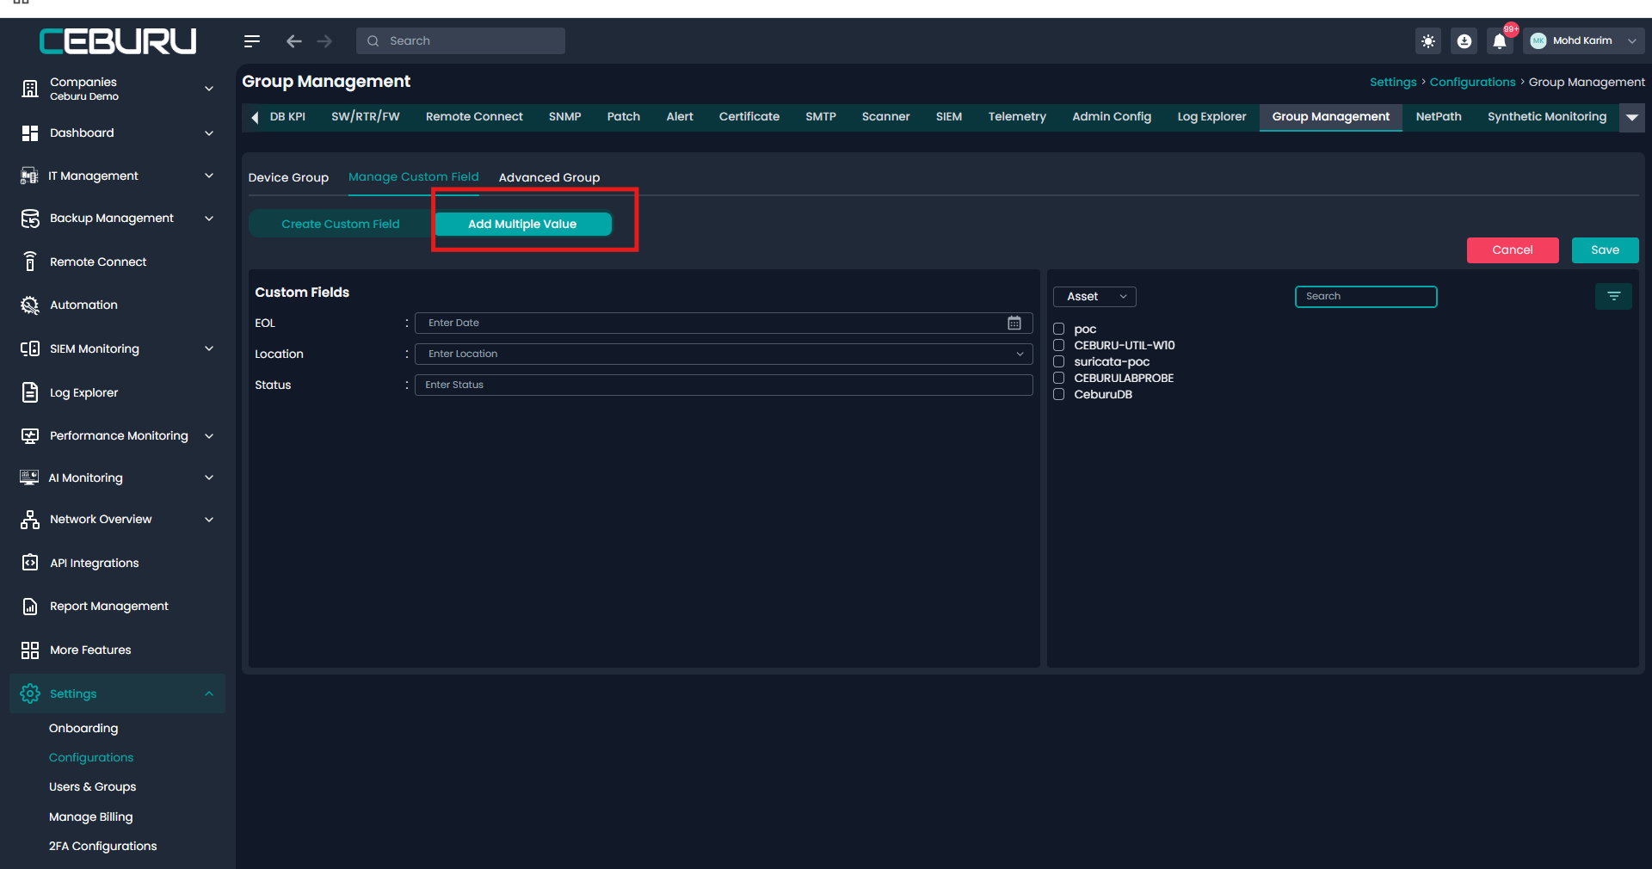The width and height of the screenshot is (1652, 869).
Task: Click the Settings gear icon
Action: 30,693
